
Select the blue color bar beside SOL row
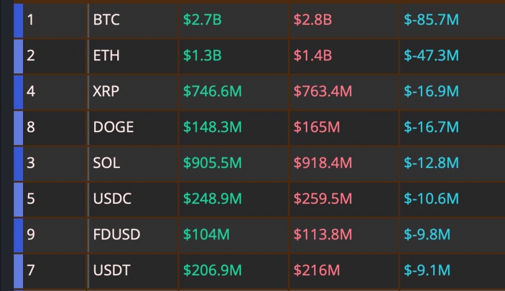pos(19,163)
